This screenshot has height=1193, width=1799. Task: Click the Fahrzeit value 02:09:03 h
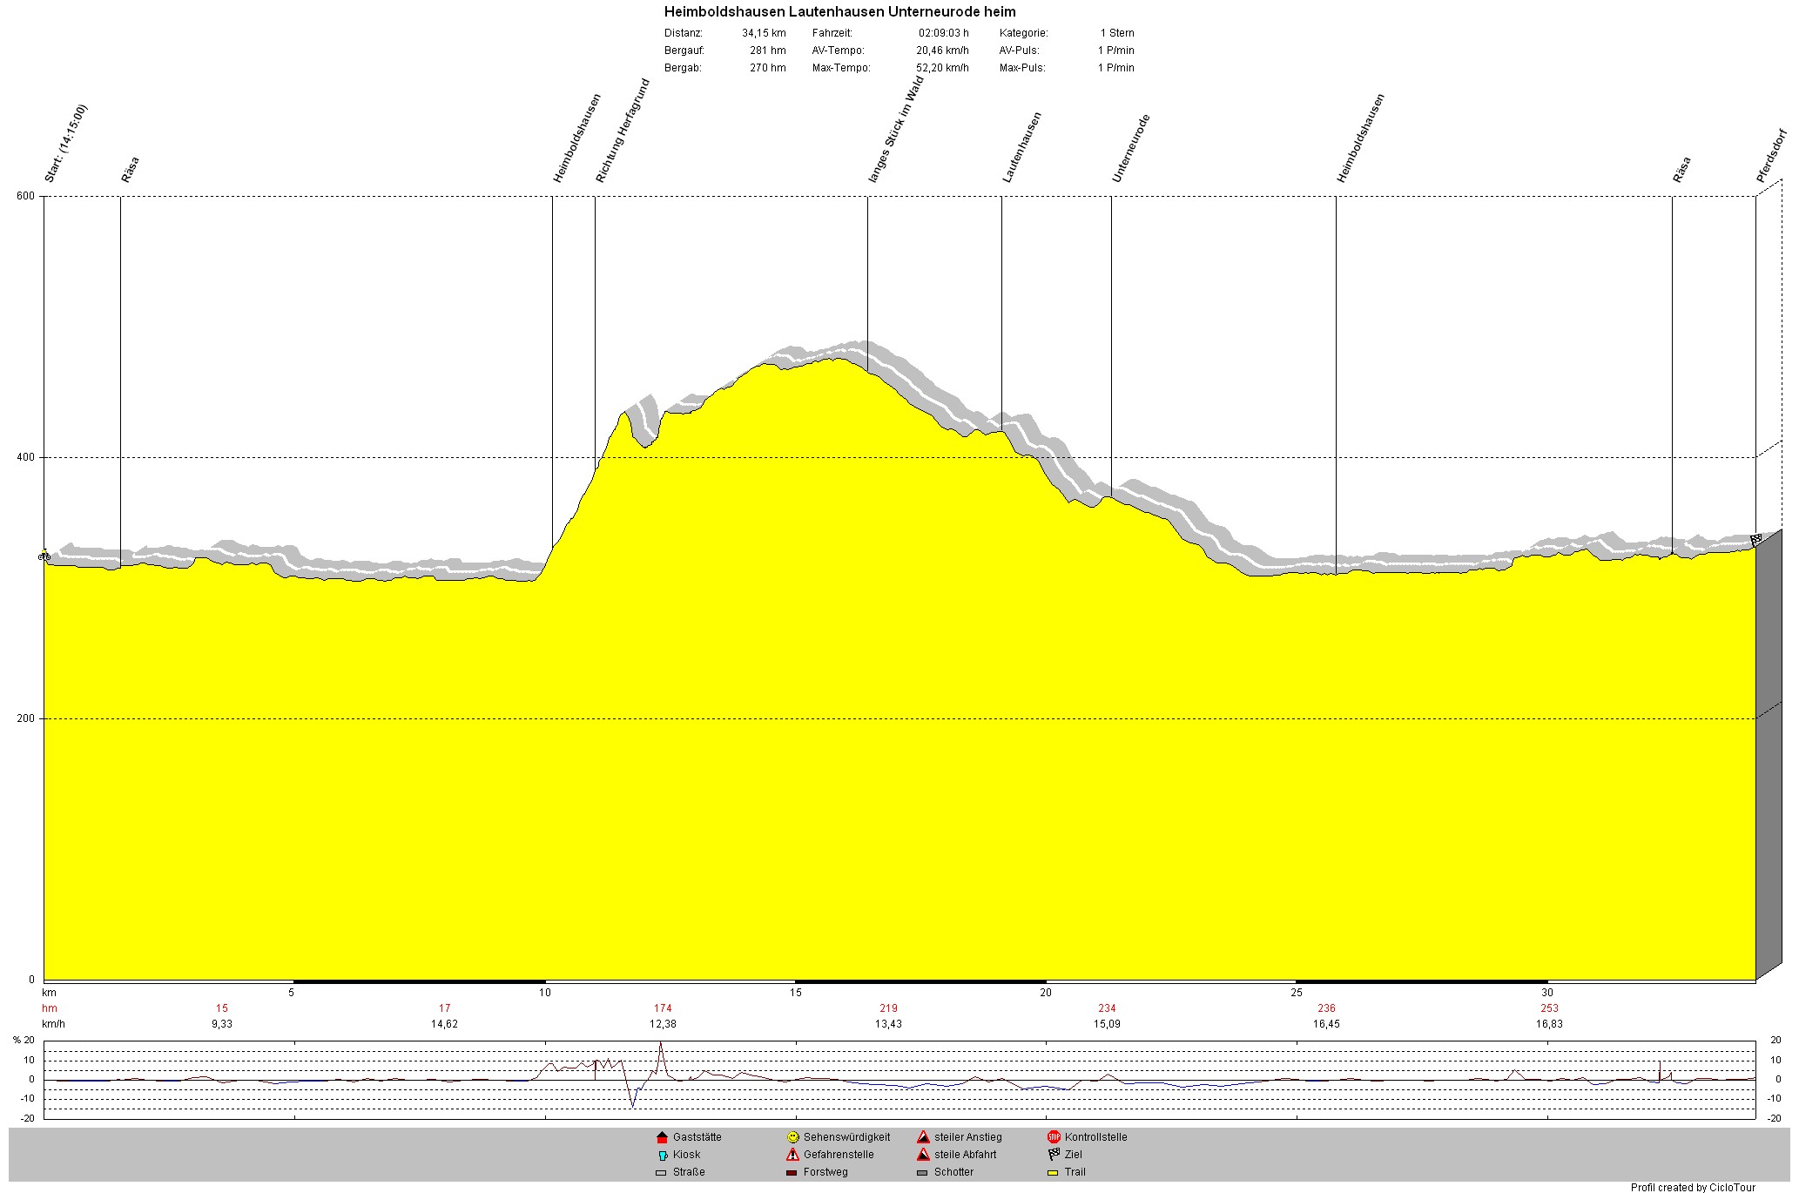click(x=943, y=33)
